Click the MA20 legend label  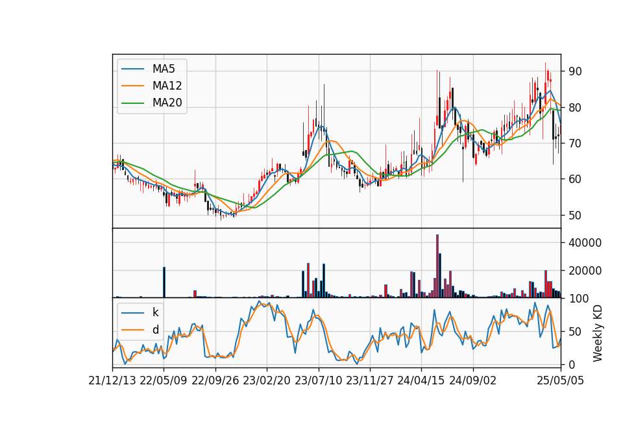[x=167, y=103]
